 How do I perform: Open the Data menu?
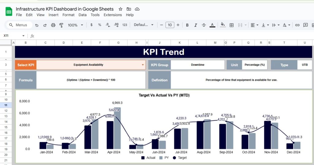point(82,15)
